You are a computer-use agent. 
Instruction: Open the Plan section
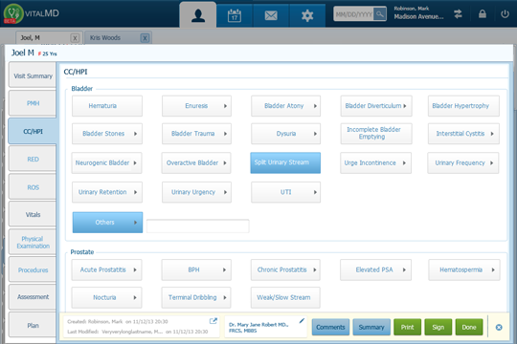tap(33, 325)
